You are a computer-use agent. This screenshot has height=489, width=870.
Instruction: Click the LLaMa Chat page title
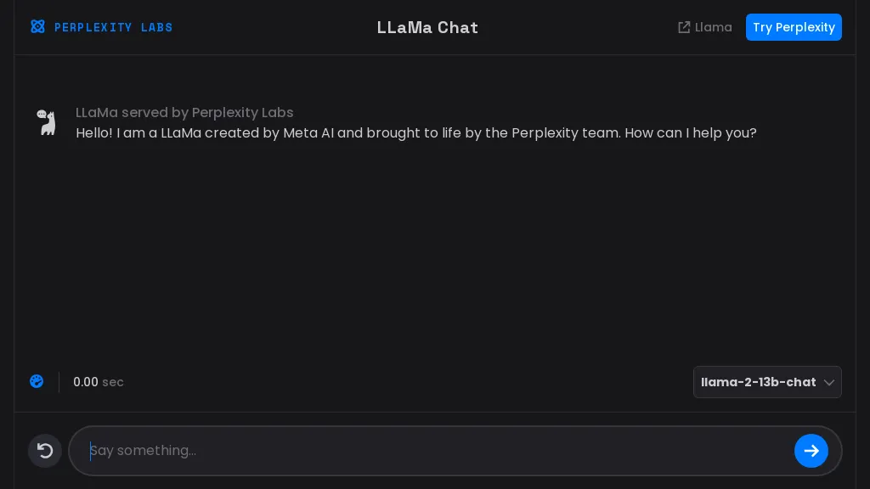[427, 27]
